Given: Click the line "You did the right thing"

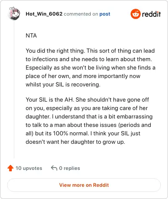Looking at the screenshot, I should pos(55,51).
